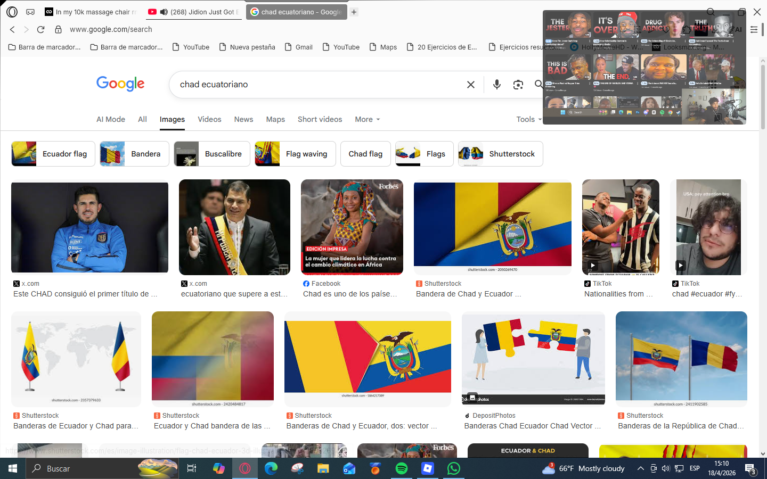Go back to the previous page
The width and height of the screenshot is (767, 479).
(x=12, y=29)
